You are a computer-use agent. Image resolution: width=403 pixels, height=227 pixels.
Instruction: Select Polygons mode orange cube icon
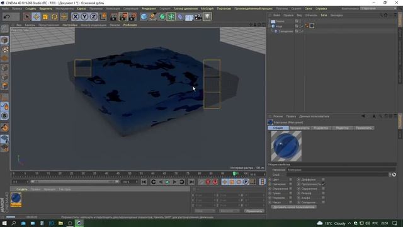coord(4,86)
